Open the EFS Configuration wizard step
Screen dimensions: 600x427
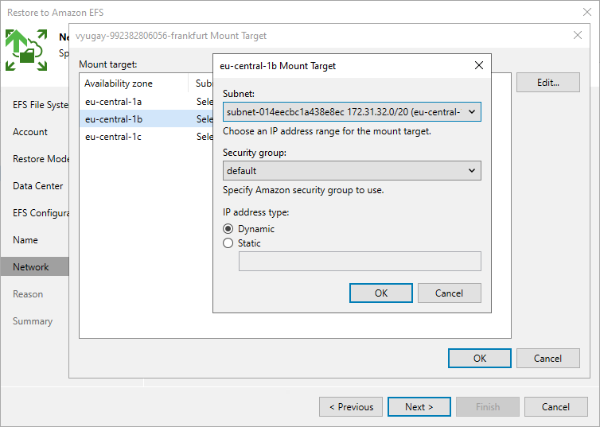(x=40, y=213)
